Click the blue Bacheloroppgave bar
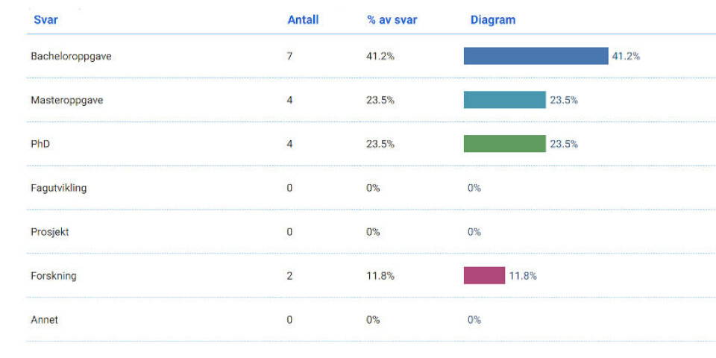 point(536,56)
